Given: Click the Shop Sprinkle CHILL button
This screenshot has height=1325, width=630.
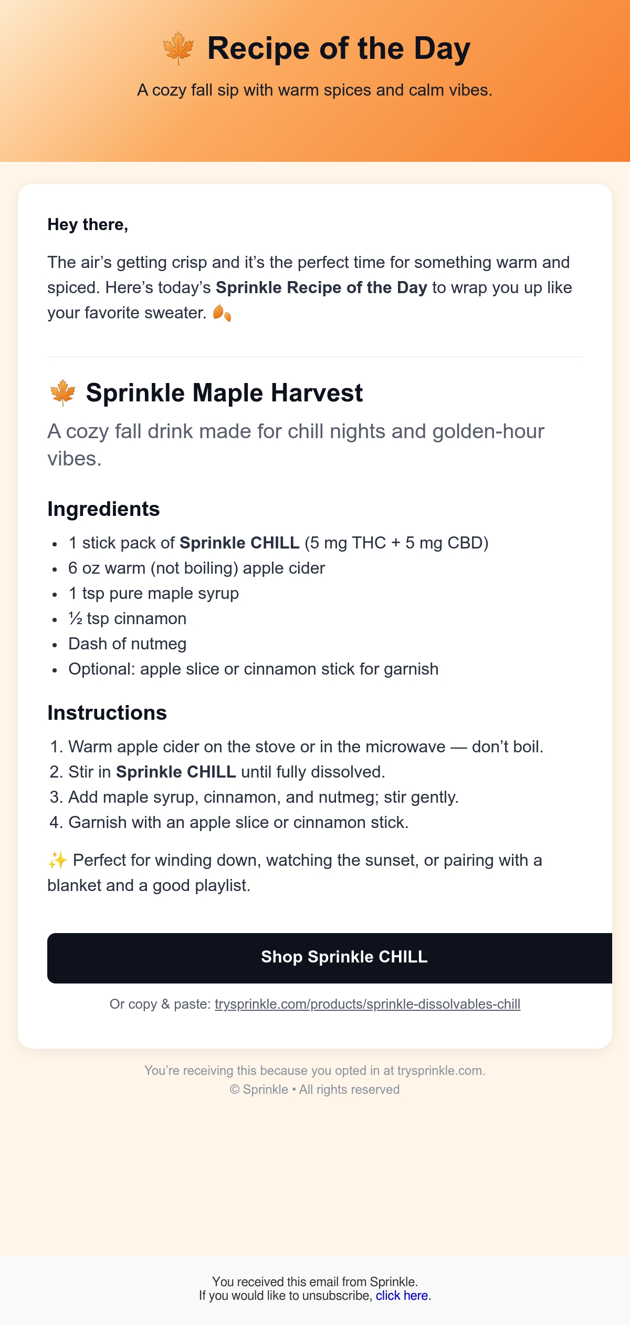Looking at the screenshot, I should [330, 958].
